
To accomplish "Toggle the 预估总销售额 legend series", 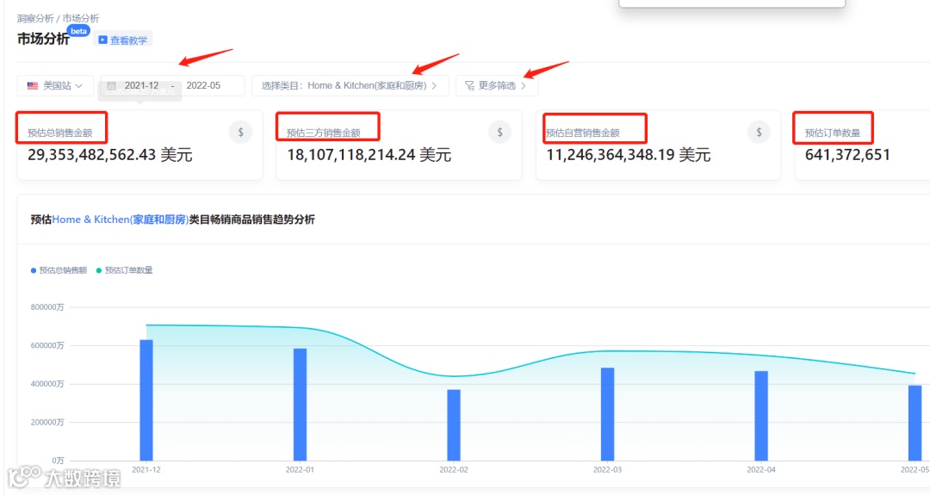I will 59,270.
